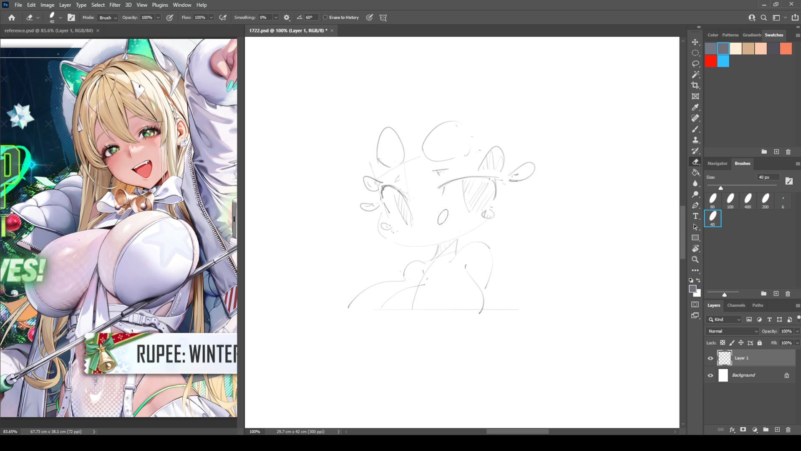Select the Clone Stamp tool
This screenshot has height=451, width=801.
tap(695, 140)
